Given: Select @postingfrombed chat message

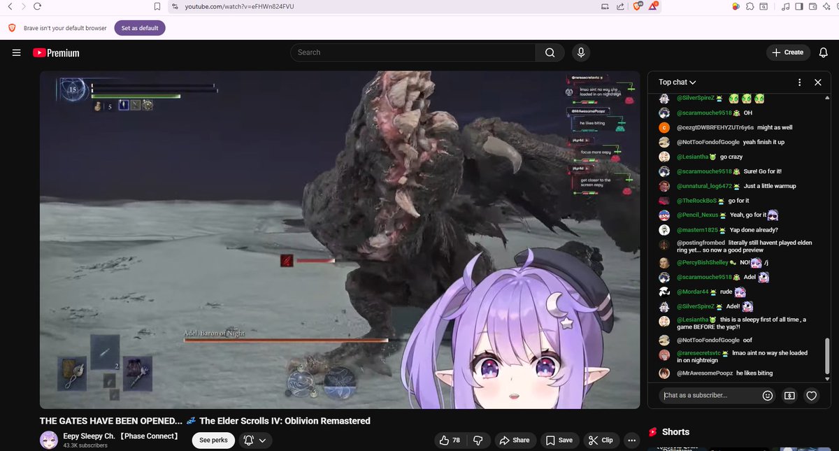Looking at the screenshot, I should (x=737, y=246).
